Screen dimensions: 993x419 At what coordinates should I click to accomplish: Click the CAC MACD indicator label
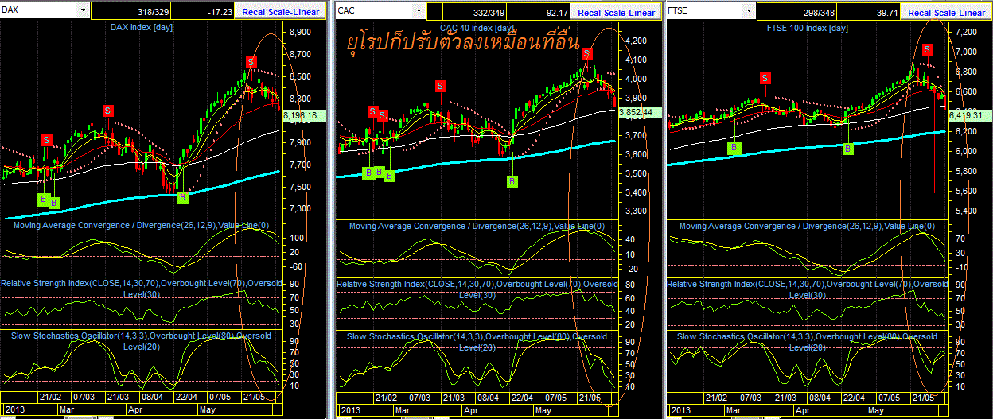[x=478, y=226]
